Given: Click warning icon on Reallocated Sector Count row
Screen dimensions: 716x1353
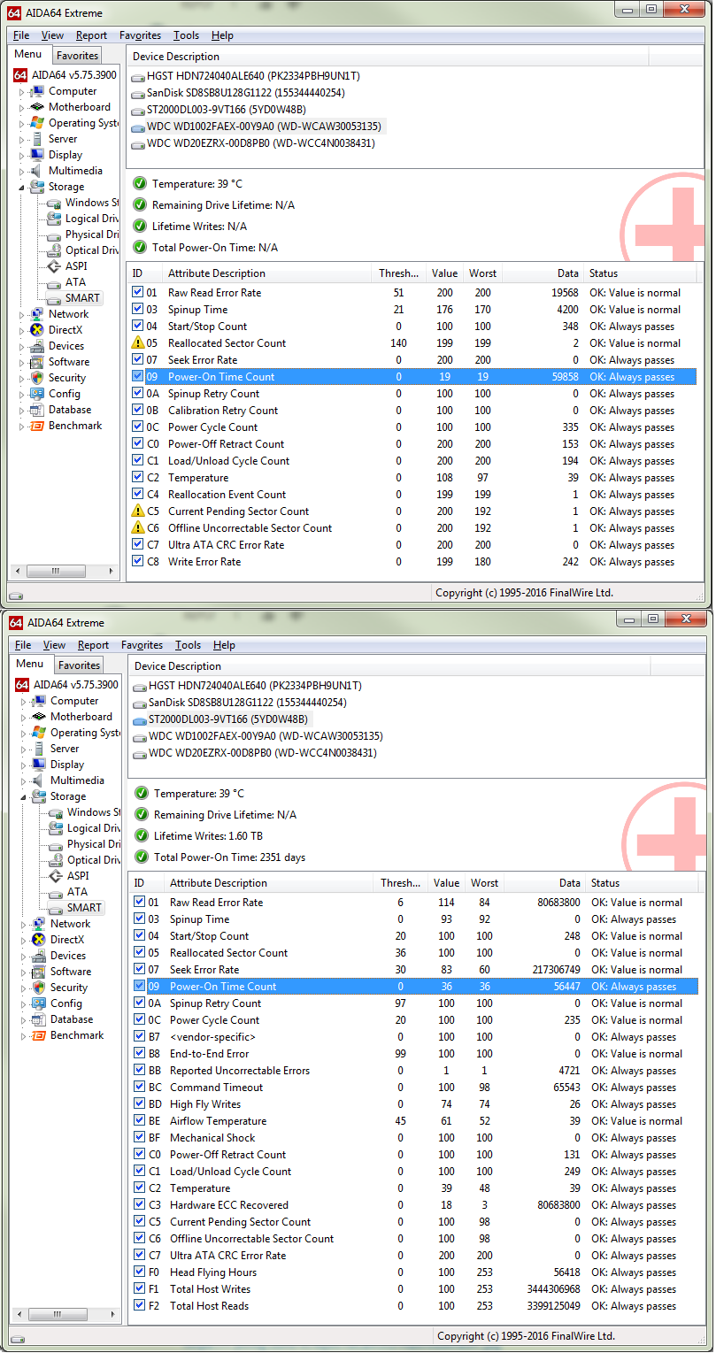Looking at the screenshot, I should pyautogui.click(x=137, y=343).
